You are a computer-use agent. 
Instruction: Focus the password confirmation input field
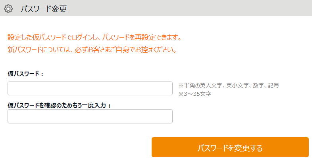click(x=90, y=116)
